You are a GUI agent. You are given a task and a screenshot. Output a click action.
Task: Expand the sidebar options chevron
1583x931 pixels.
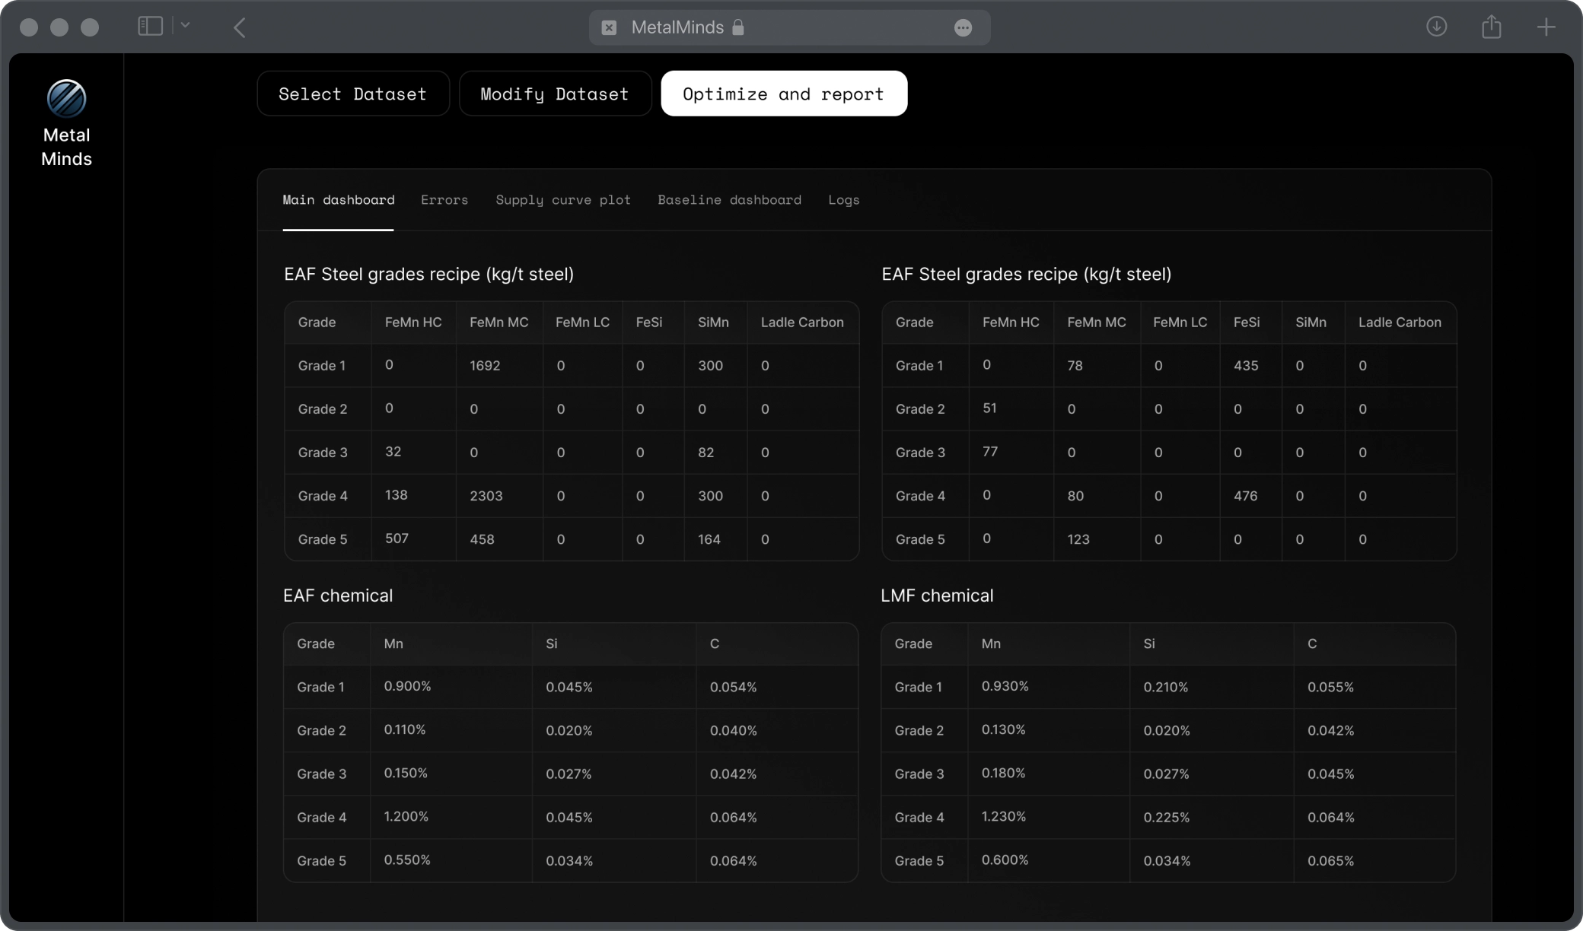coord(185,26)
